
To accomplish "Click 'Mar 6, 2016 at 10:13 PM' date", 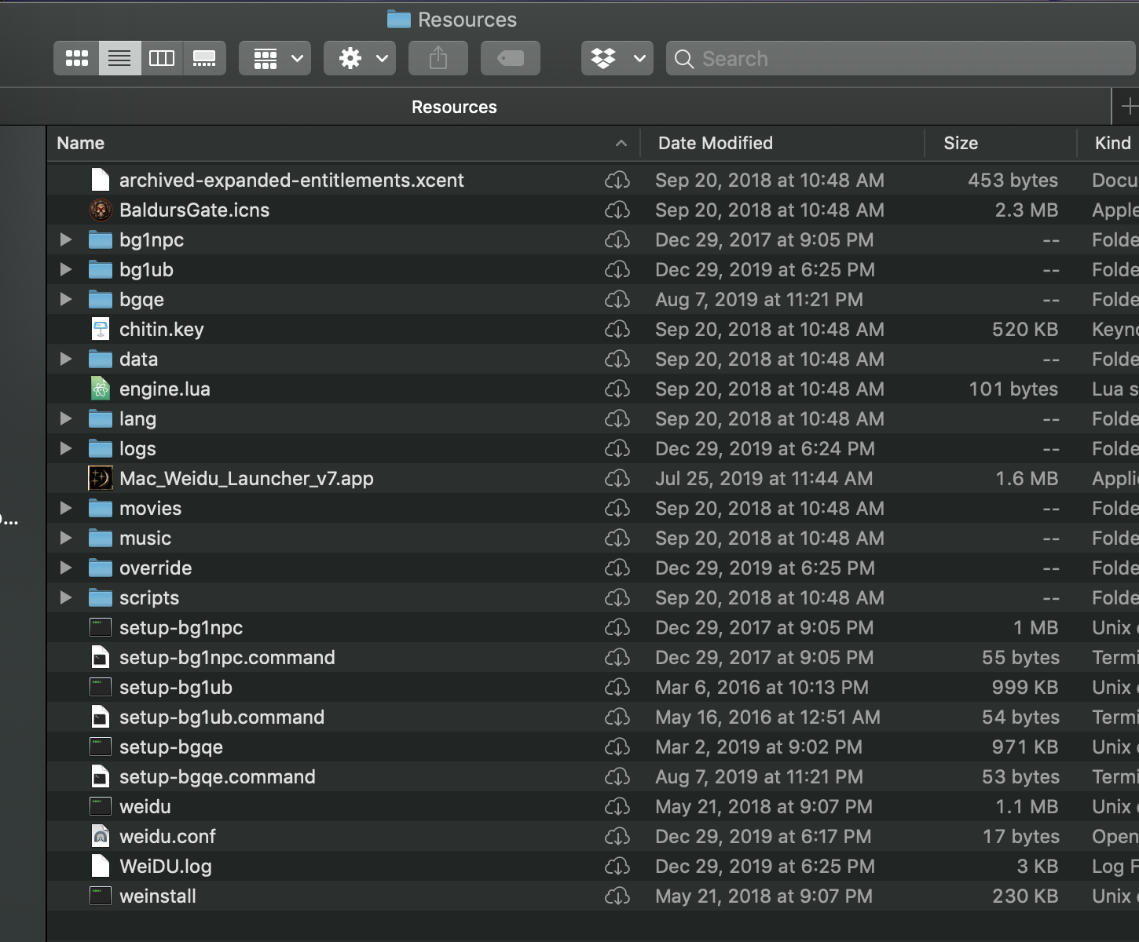I will point(762,687).
